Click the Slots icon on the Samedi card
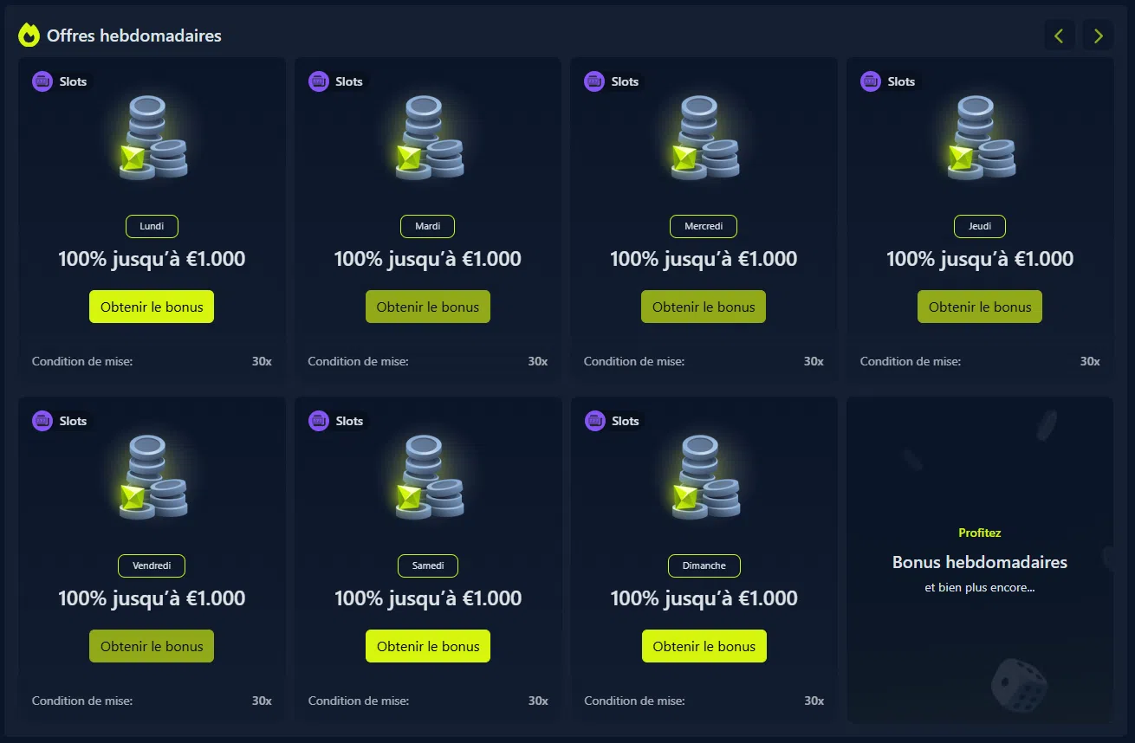The width and height of the screenshot is (1135, 743). (x=319, y=421)
